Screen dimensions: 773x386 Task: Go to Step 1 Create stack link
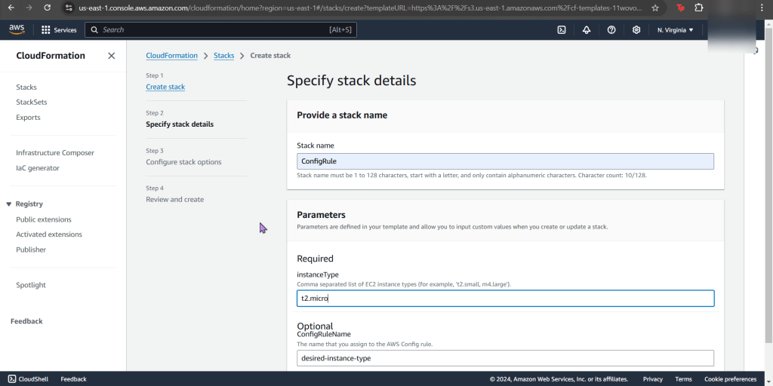[165, 87]
